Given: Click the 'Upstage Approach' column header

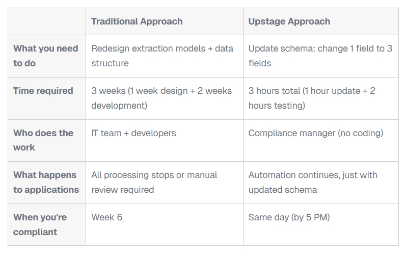Looking at the screenshot, I should pyautogui.click(x=289, y=21).
